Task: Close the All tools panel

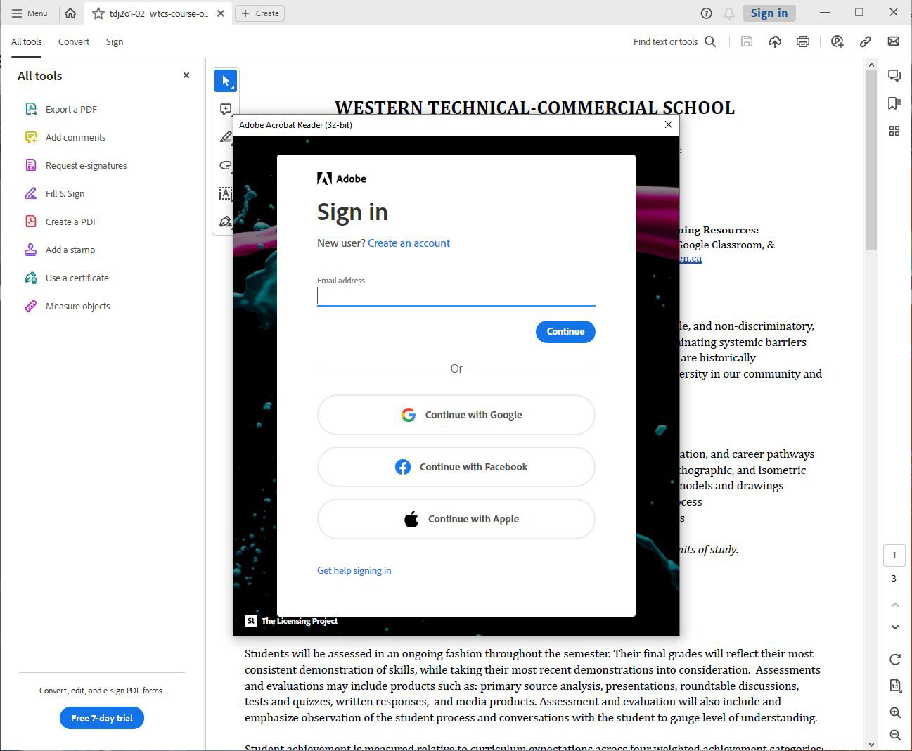Action: 186,75
